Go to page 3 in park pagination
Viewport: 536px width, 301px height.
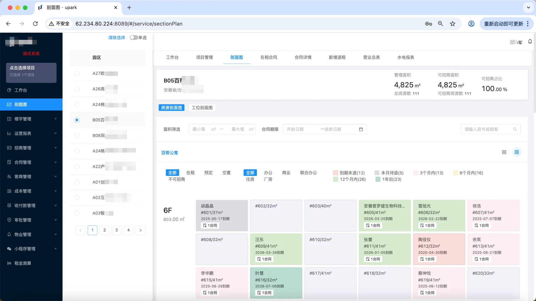[116, 230]
